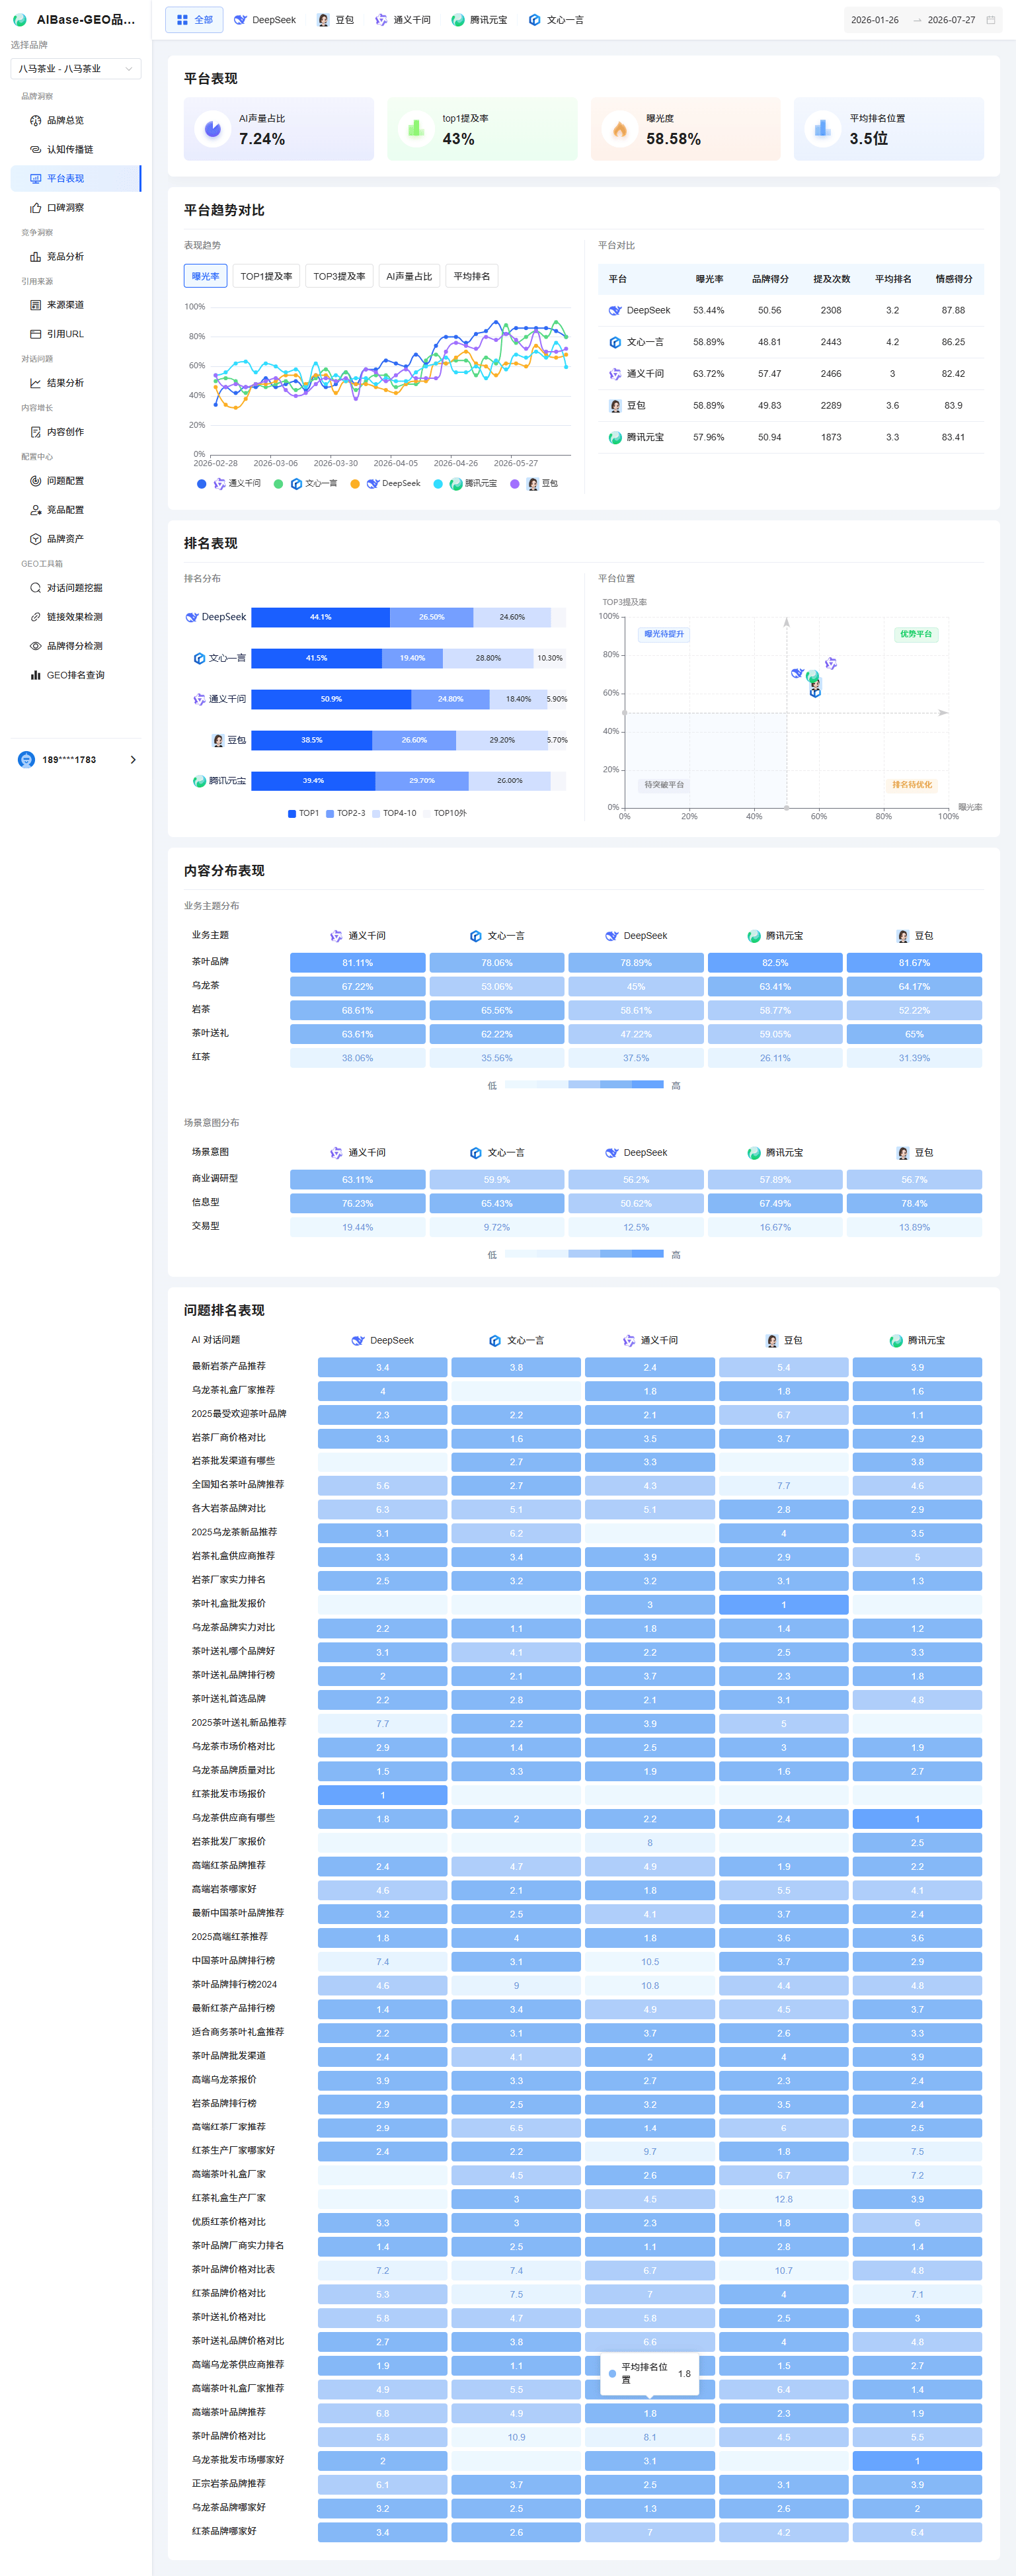Click the 平均排名 column header
Screen dimensions: 1016x2576
click(x=893, y=279)
